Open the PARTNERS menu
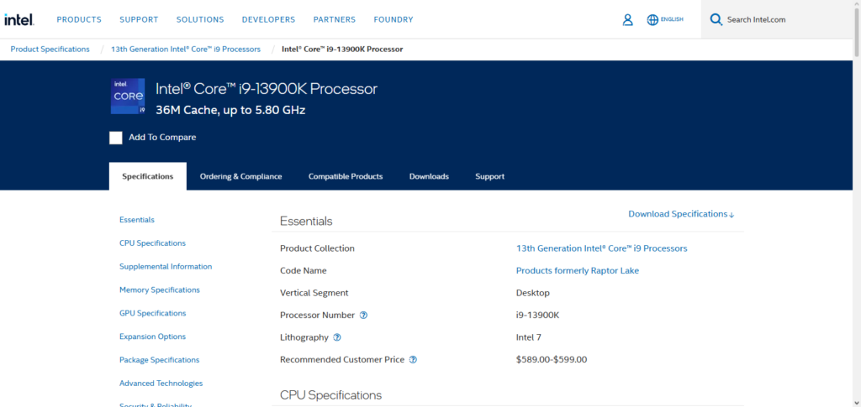 (335, 19)
